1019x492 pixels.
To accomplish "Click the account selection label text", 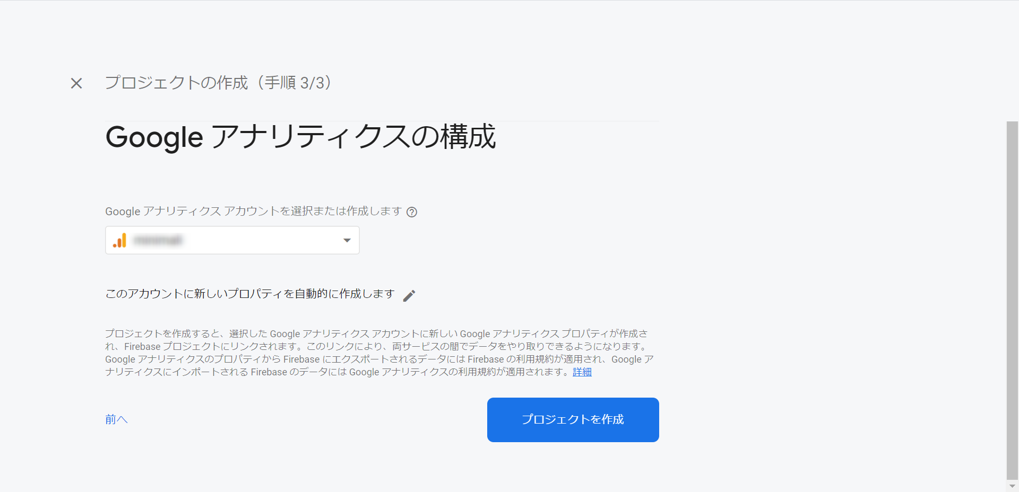I will pyautogui.click(x=253, y=212).
